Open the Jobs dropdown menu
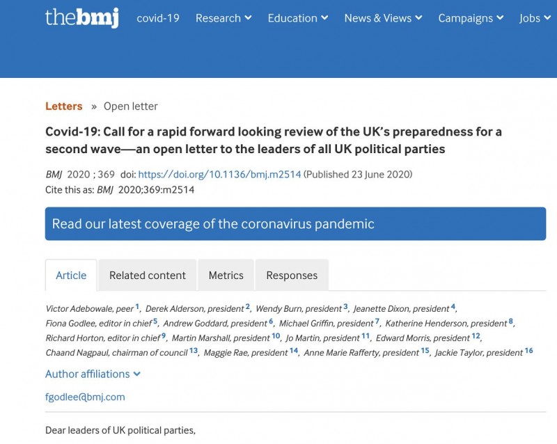The image size is (557, 444). [x=534, y=18]
